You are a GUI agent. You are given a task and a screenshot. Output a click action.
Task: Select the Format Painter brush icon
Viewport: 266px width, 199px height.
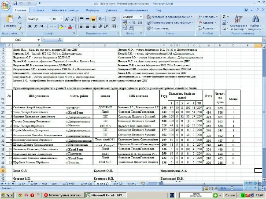click(20, 27)
